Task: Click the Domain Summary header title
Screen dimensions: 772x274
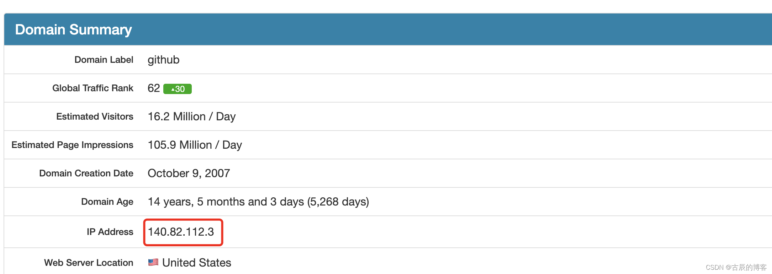Action: tap(73, 29)
